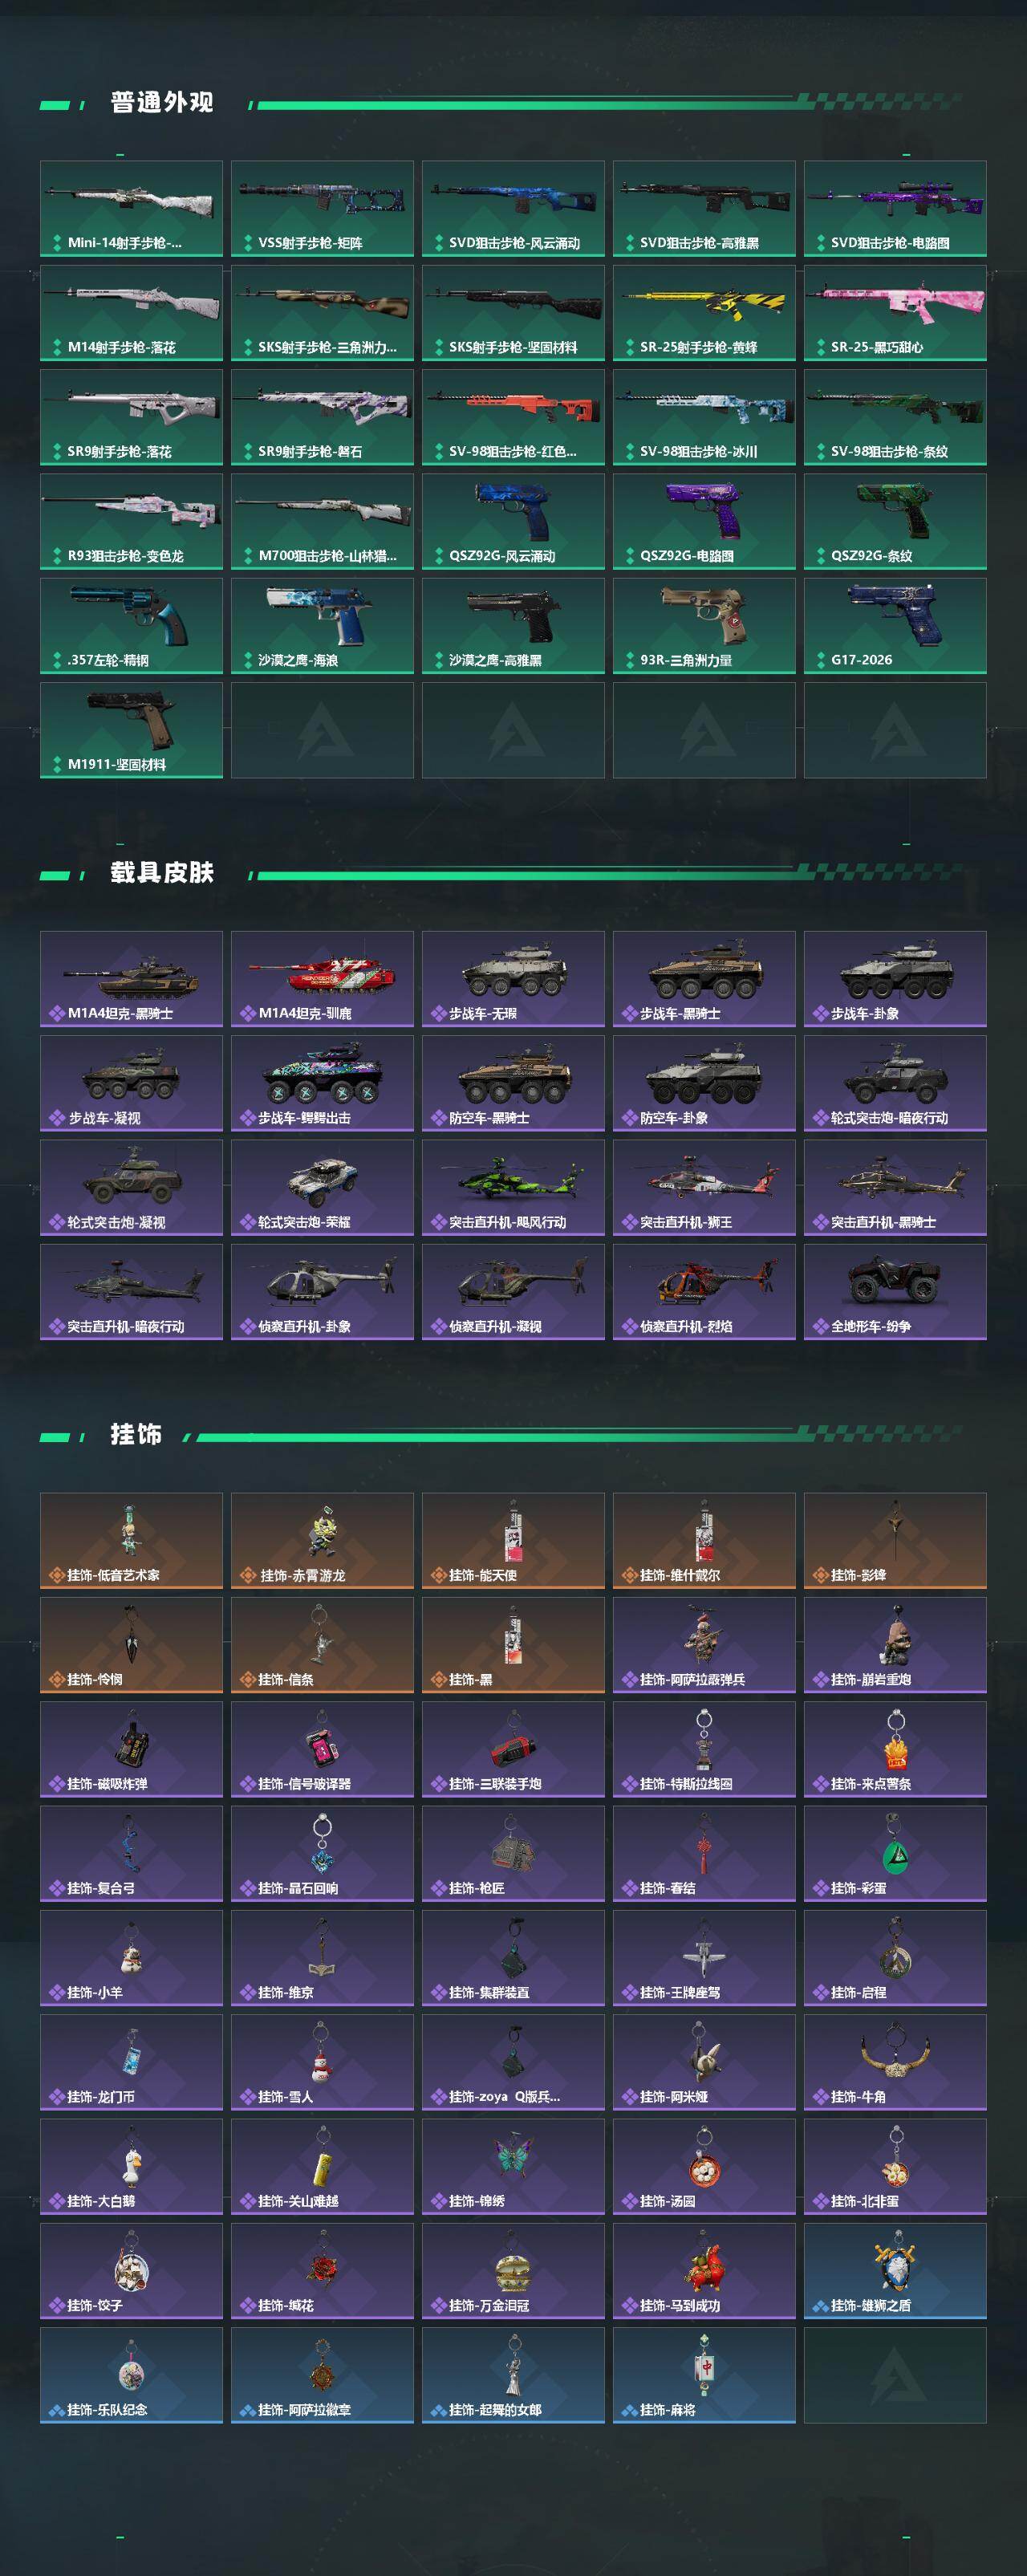Select the 挂饰-大白鹅 goose charm

click(x=131, y=2166)
